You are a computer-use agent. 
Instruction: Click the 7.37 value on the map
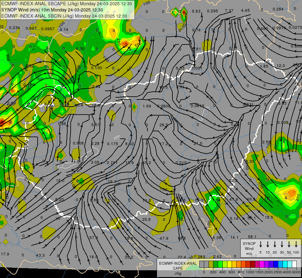click(229, 11)
